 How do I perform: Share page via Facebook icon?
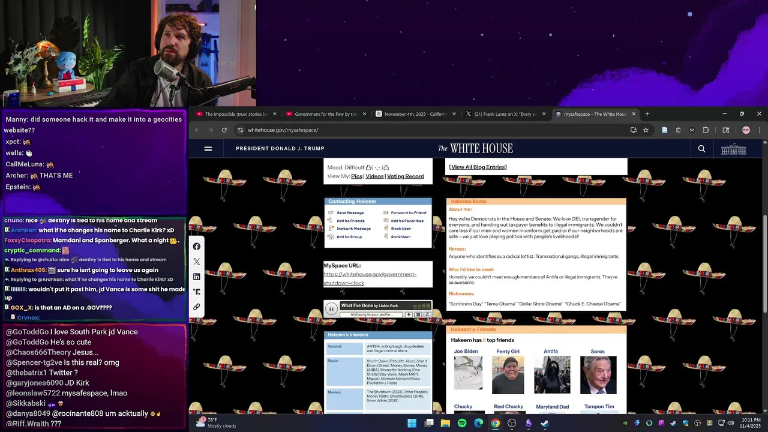pyautogui.click(x=196, y=247)
